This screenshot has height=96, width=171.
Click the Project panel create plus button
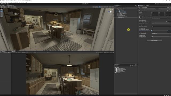pos(115,66)
